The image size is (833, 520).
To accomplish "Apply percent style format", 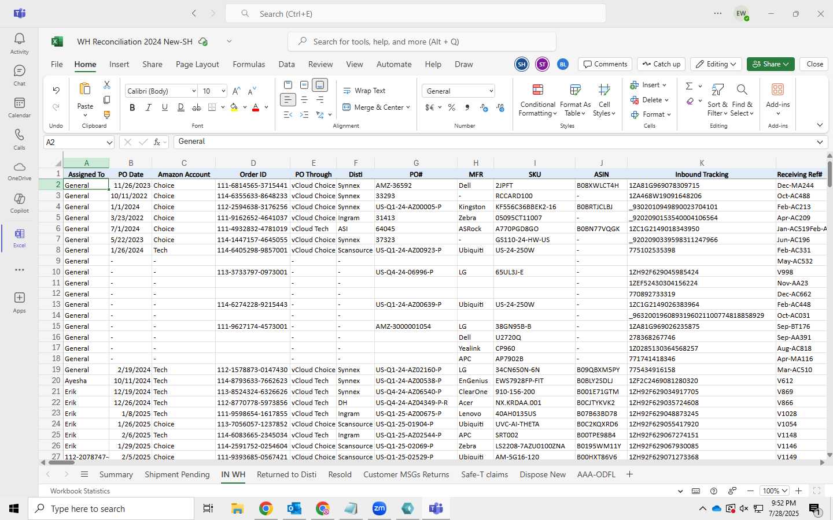I will [x=451, y=107].
